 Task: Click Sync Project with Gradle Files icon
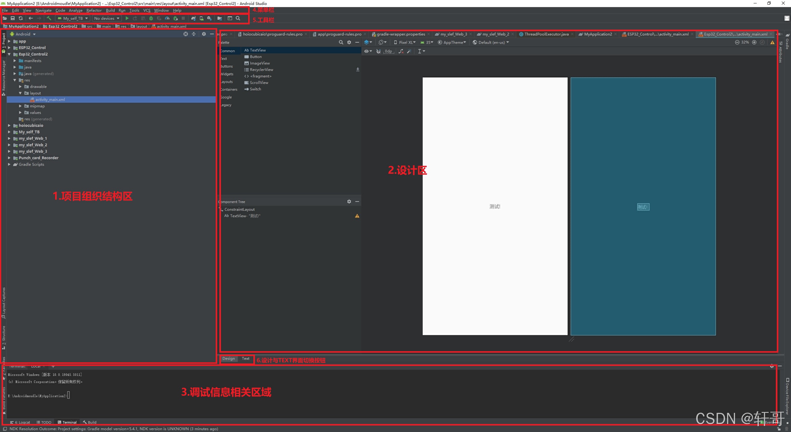(x=193, y=19)
